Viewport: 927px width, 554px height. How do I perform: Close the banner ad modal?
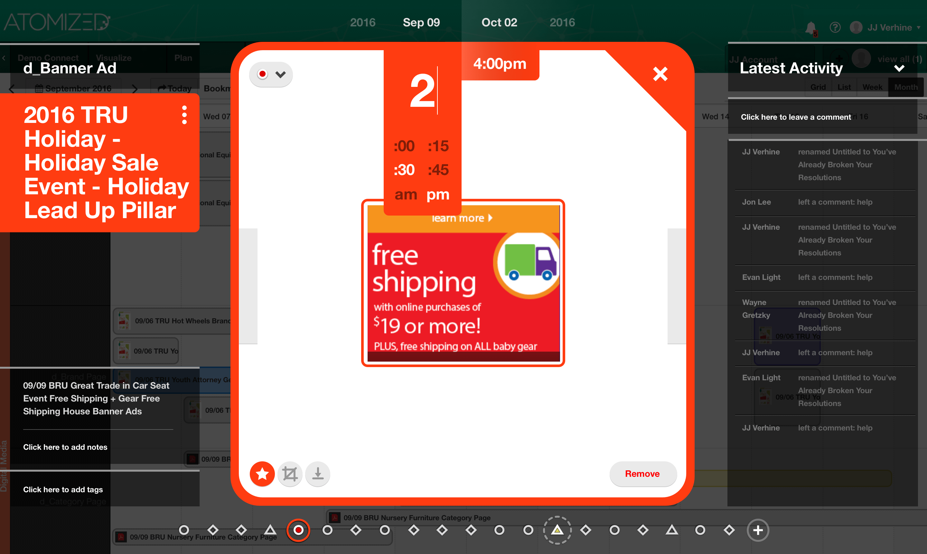click(660, 74)
